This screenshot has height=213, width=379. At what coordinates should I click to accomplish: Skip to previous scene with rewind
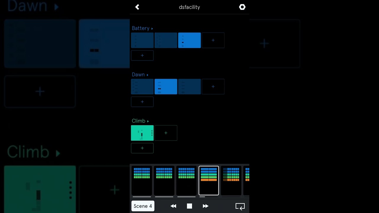[174, 206]
